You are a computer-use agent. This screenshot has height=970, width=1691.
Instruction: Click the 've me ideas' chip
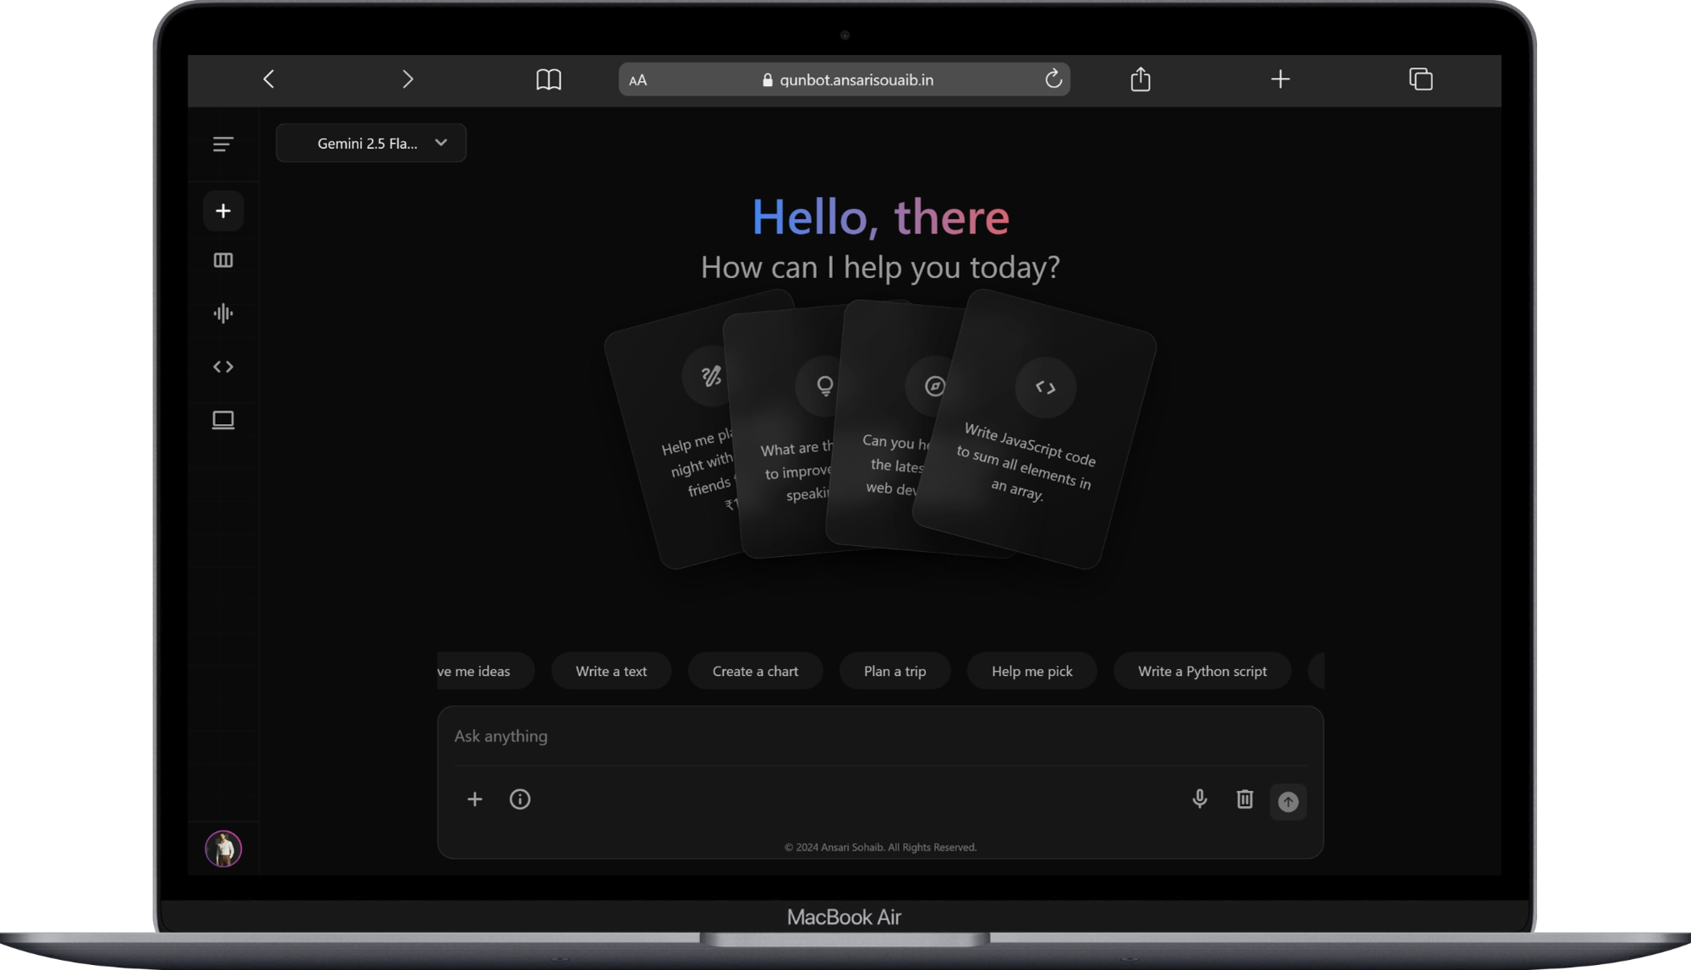(485, 671)
